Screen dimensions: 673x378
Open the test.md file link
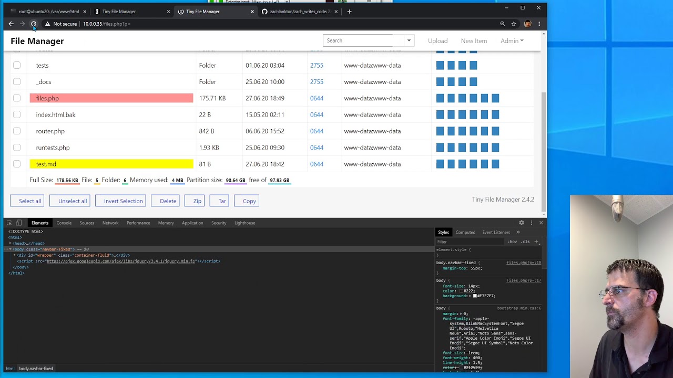[46, 164]
